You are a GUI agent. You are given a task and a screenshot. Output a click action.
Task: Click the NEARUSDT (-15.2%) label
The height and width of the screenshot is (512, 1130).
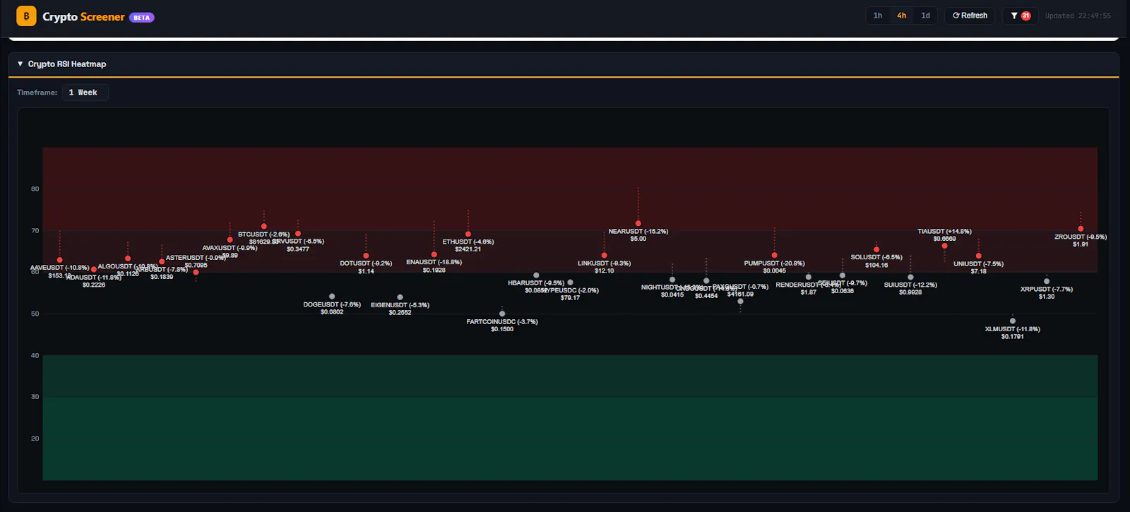point(638,232)
